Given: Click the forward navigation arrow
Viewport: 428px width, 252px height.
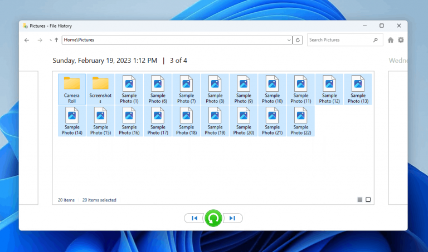Looking at the screenshot, I should 40,40.
